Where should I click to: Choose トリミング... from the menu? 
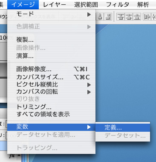(x=52, y=107)
